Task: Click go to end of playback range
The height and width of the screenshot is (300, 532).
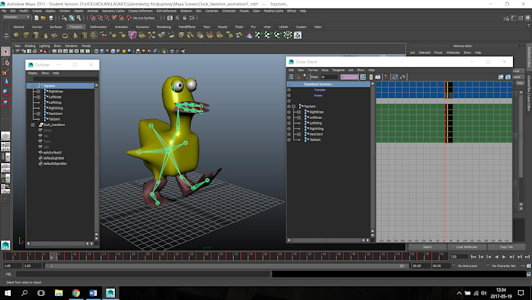Action: click(x=527, y=257)
